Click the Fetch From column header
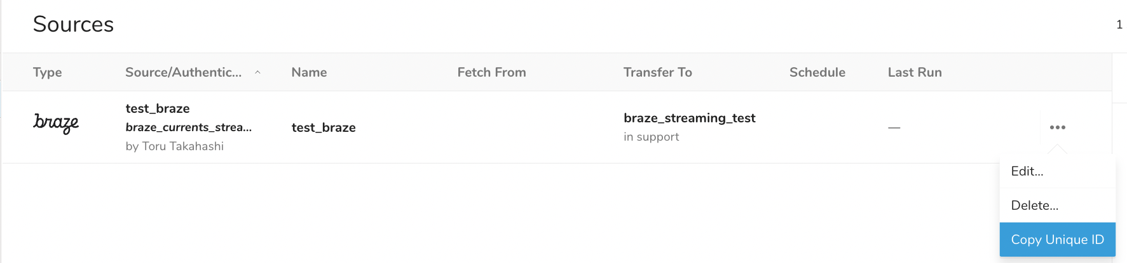 click(x=491, y=72)
